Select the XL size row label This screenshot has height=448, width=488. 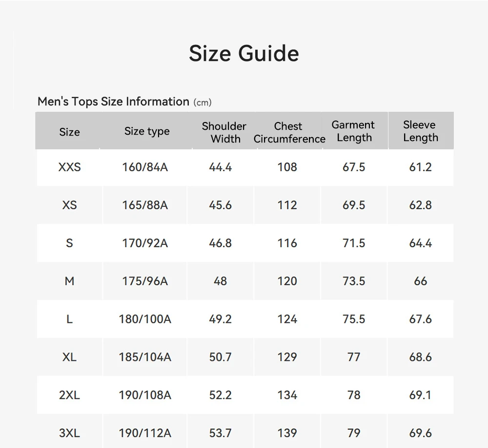(x=69, y=357)
